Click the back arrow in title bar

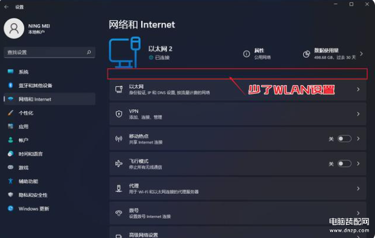6,7
